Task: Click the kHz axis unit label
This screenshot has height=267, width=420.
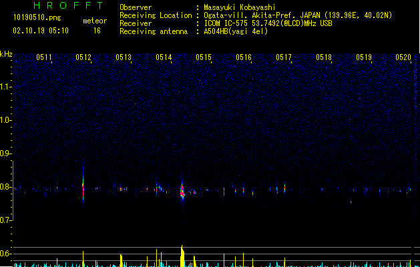Action: coord(6,54)
